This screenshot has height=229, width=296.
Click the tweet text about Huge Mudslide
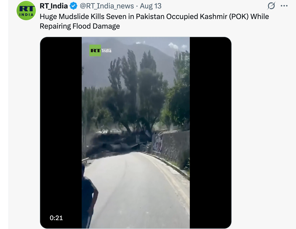(x=154, y=21)
